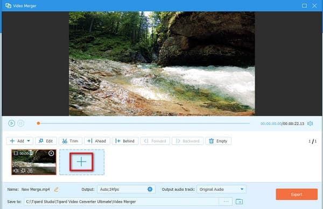Image resolution: width=323 pixels, height=209 pixels.
Task: Stop the video playback
Action: click(x=20, y=123)
